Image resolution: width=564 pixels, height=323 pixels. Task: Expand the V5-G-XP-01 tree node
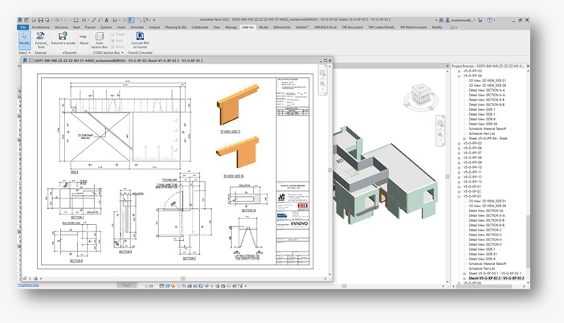[460, 186]
